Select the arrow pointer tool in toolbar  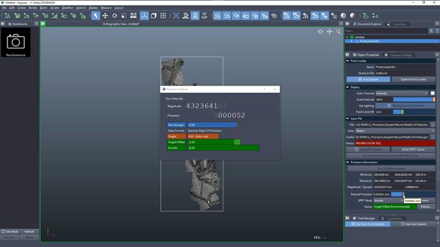[x=95, y=16]
